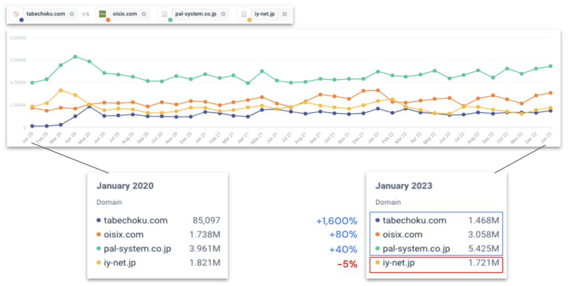Screen dimensions: 568x286
Task: Click the pal-system.co.jp page icon
Action: 165,14
